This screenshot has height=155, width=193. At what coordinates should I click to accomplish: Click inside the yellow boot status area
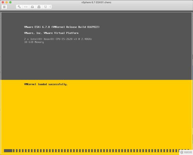96,118
